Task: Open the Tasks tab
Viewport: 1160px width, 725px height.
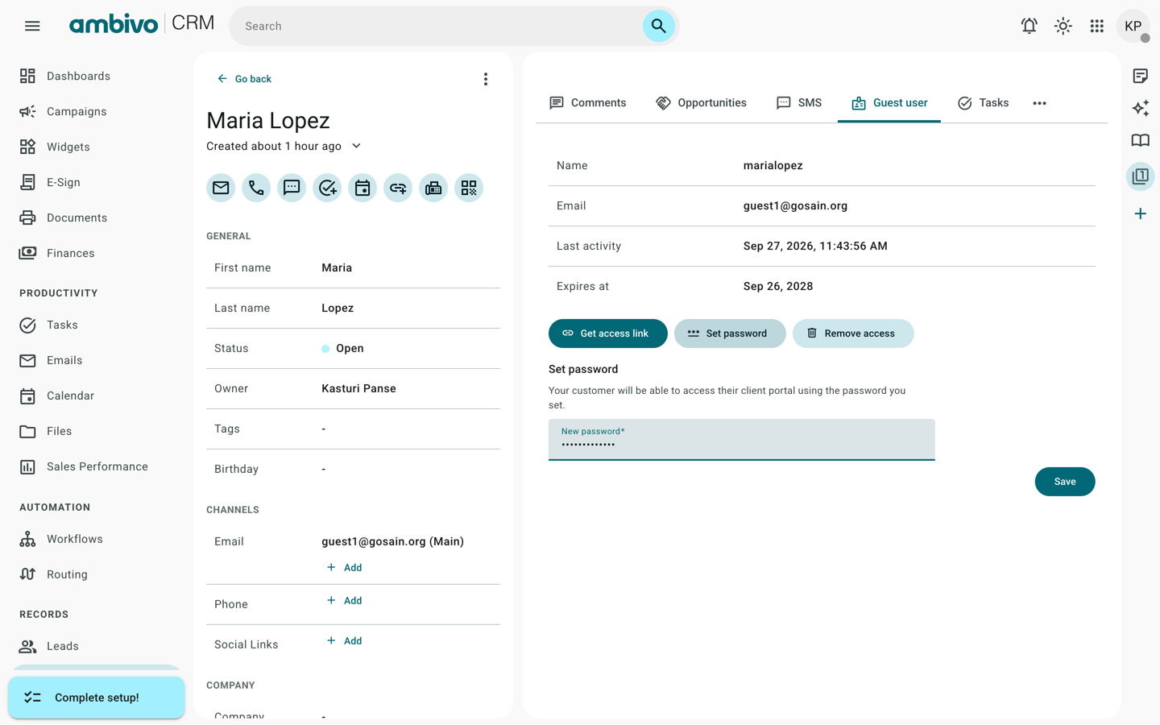Action: [x=983, y=103]
